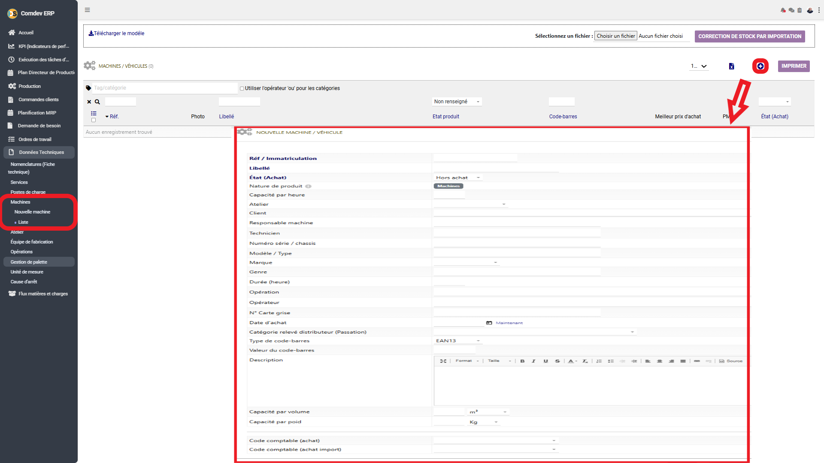Click Correction de stock par importation
The image size is (824, 463).
point(750,36)
